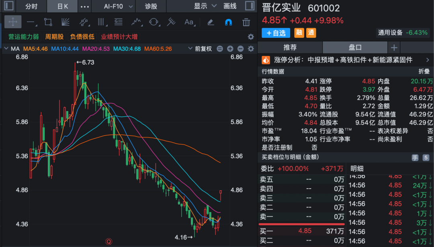Screen dimensions: 434x247
Task: Open the 诊股 stock diagnosis tab
Action: pyautogui.click(x=151, y=6)
